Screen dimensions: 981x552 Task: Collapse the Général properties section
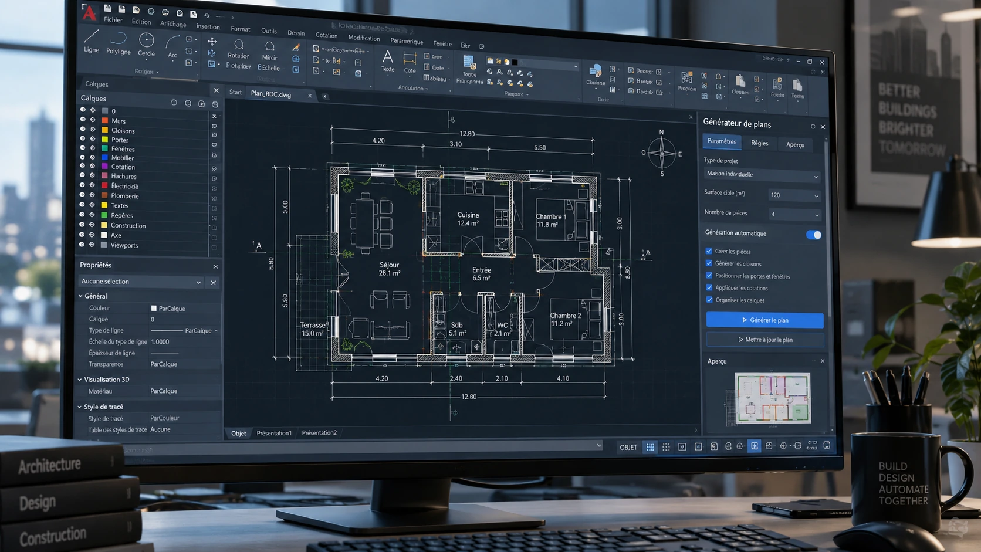80,296
